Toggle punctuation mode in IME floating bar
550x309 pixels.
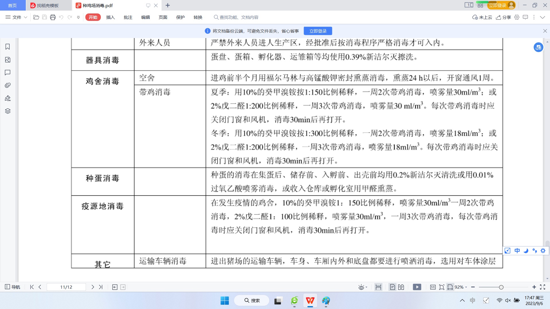[535, 251]
